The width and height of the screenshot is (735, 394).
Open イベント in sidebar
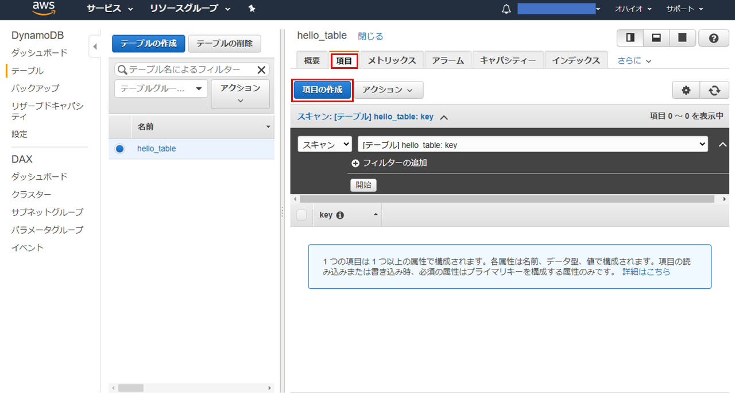click(28, 248)
